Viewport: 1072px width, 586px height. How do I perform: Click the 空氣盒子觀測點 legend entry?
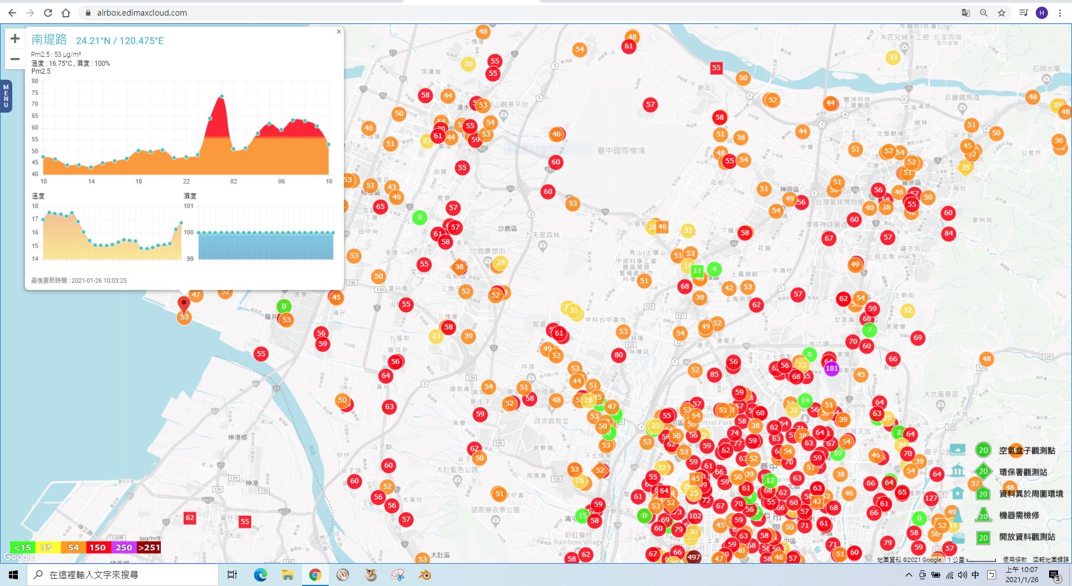point(1027,451)
